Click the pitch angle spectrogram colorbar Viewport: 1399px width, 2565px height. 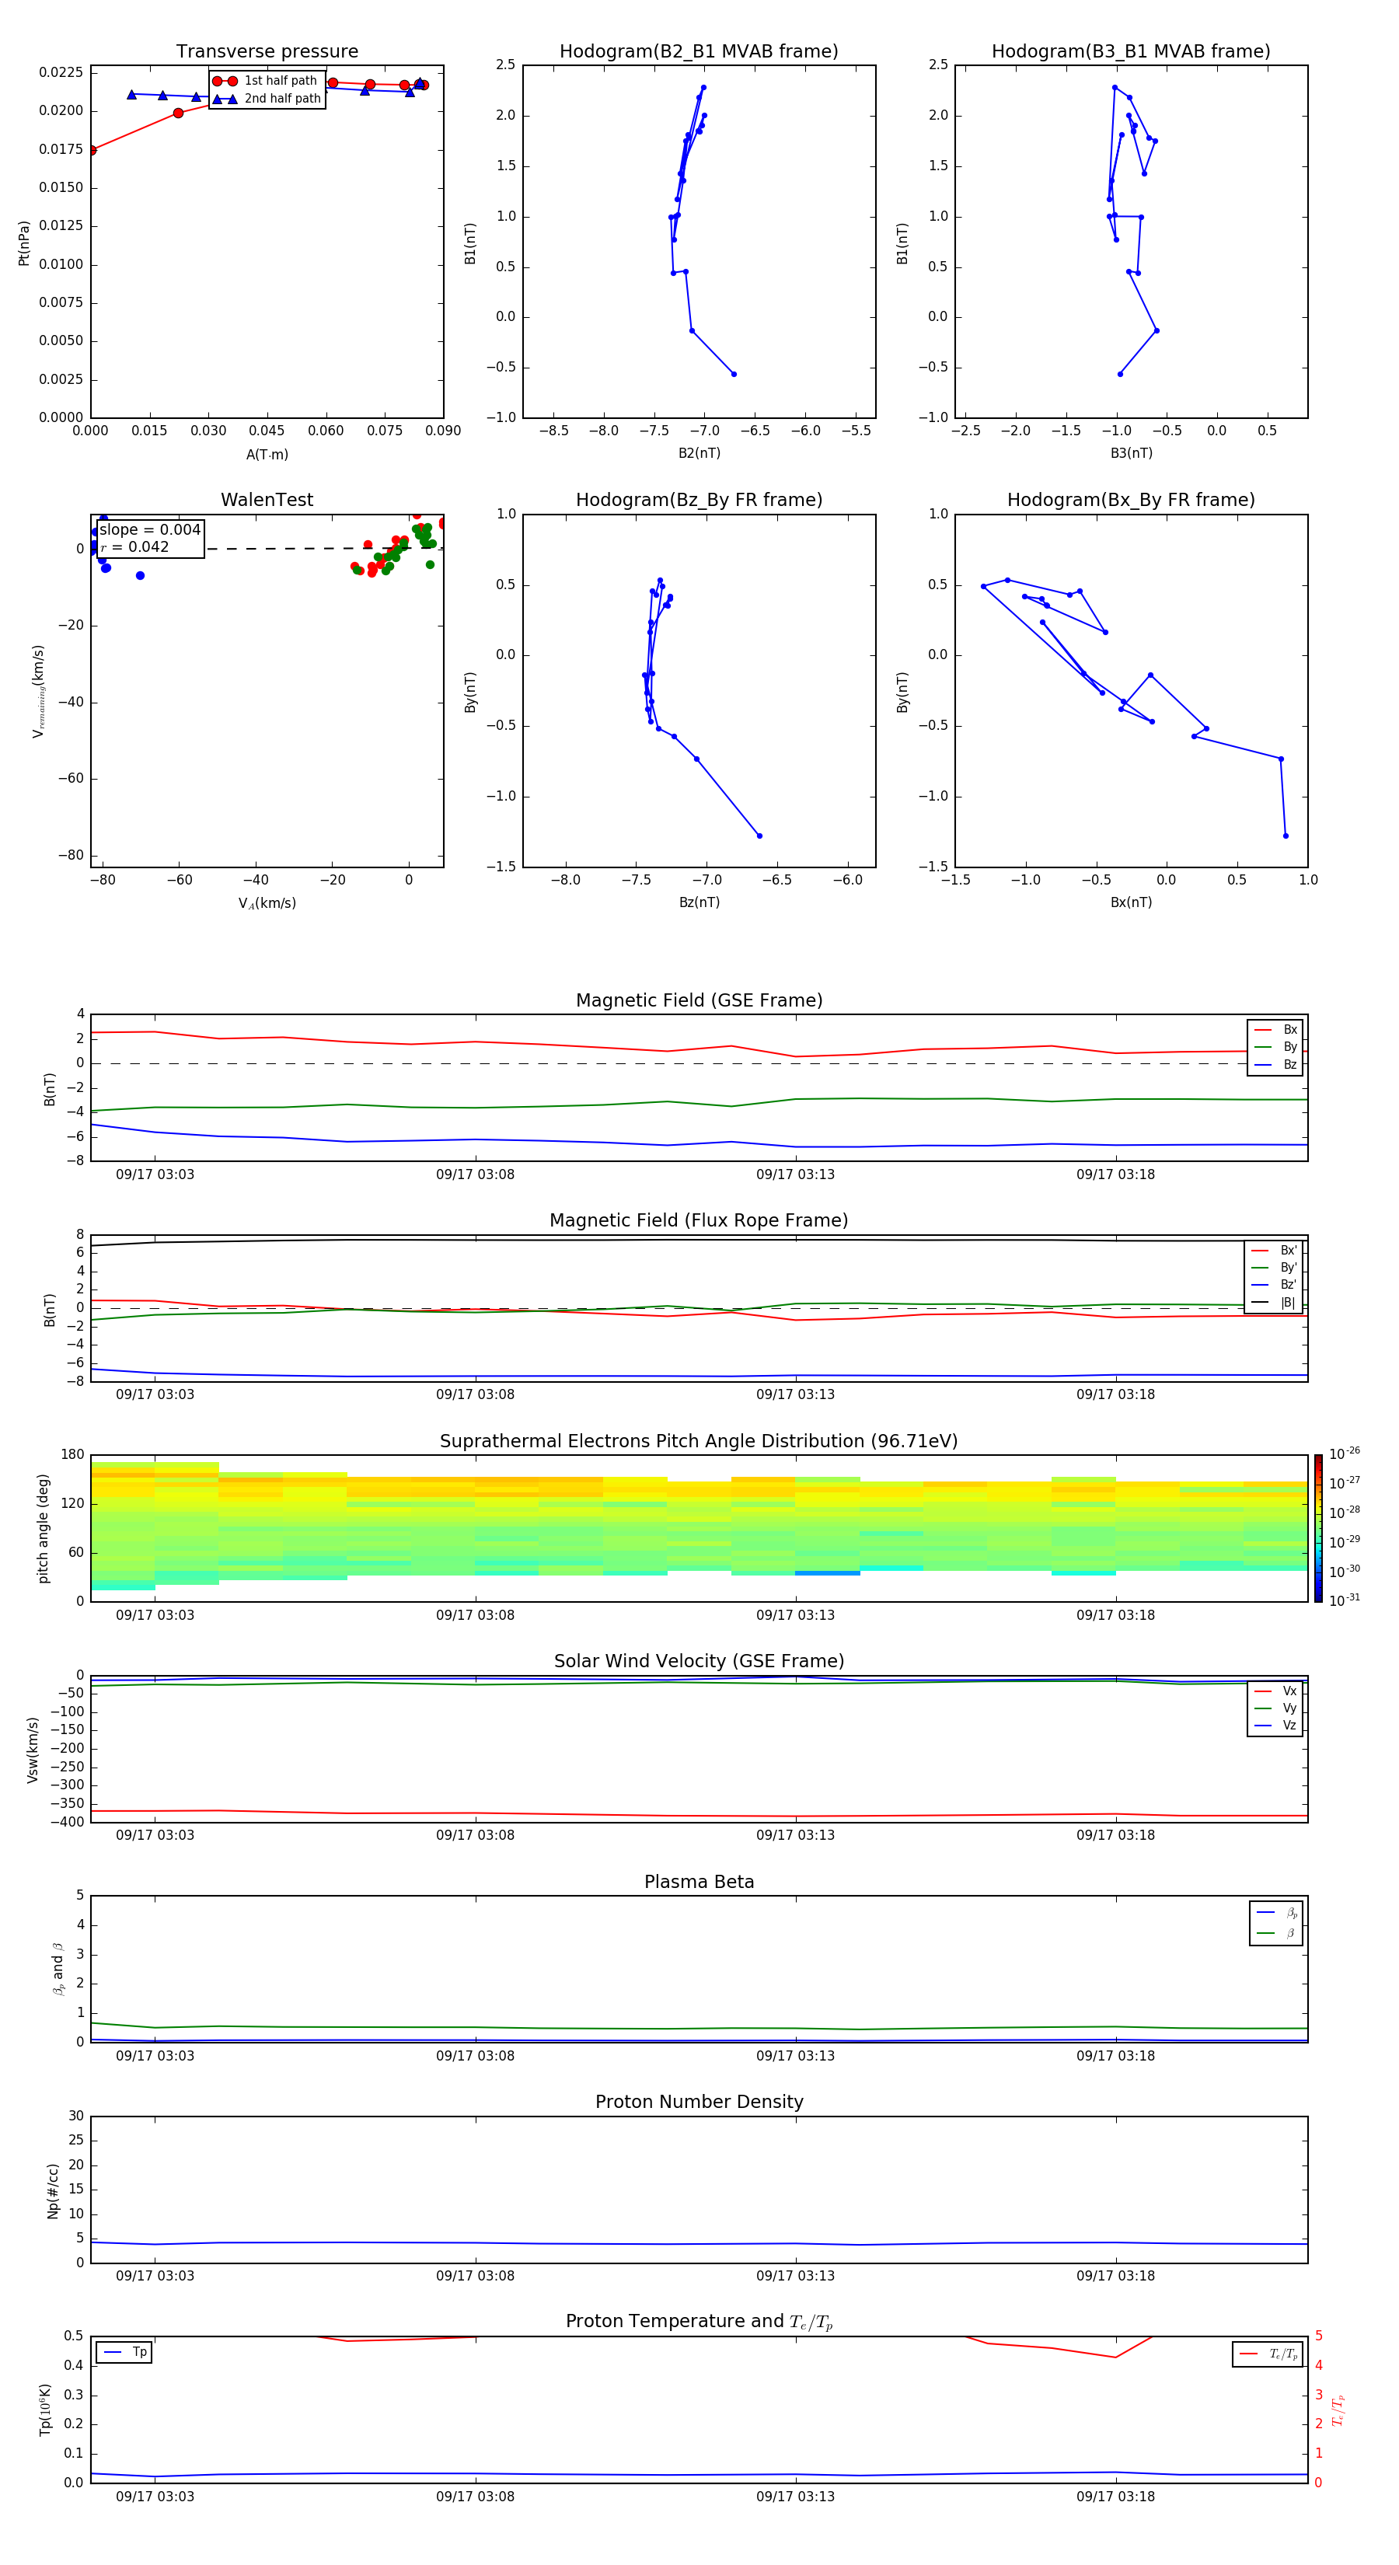[1318, 1528]
